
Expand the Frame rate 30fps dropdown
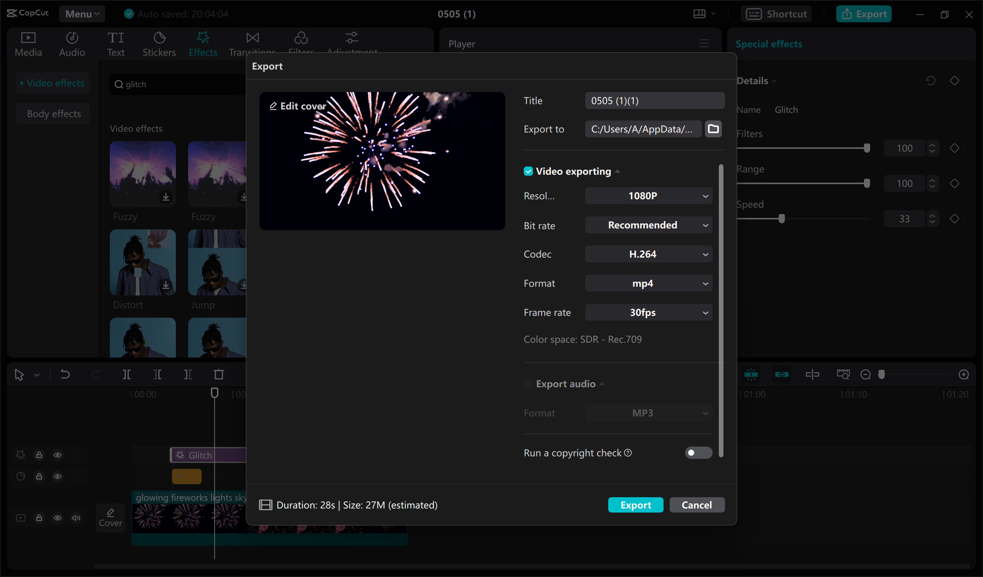pyautogui.click(x=648, y=312)
